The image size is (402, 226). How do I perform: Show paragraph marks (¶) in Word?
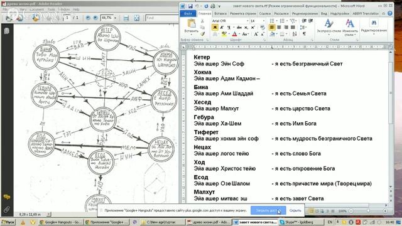304,34
